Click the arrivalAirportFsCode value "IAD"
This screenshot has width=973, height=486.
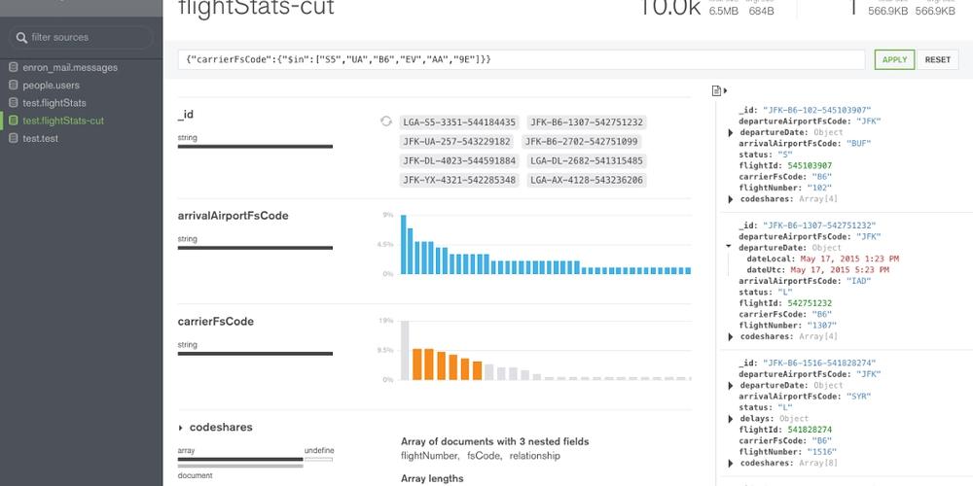tap(859, 281)
